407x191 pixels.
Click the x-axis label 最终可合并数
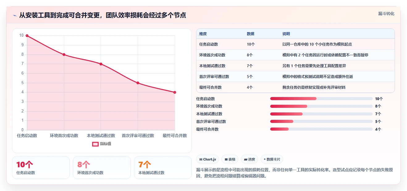click(175, 136)
